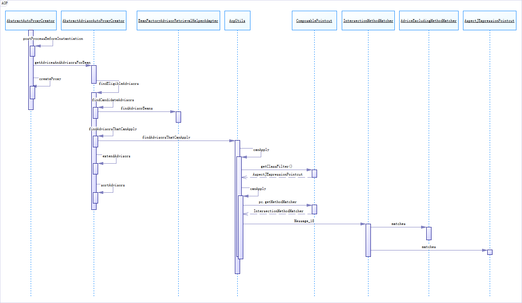The height and width of the screenshot is (303, 522).
Task: Select the AspectJExpressionPointcut lifeline header box
Action: coord(489,20)
